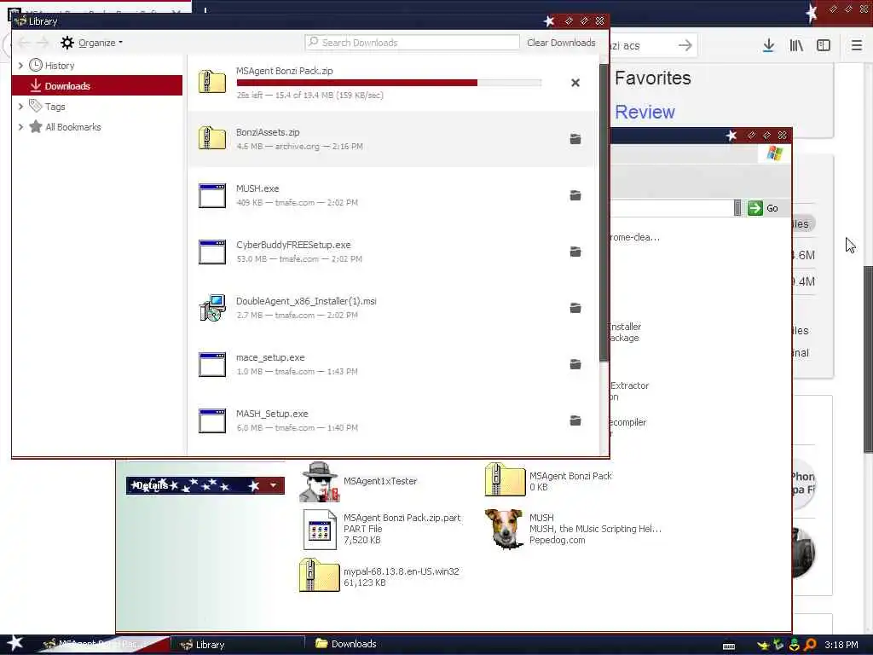This screenshot has width=873, height=655.
Task: Click the Library forward arrow
Action: tap(43, 43)
